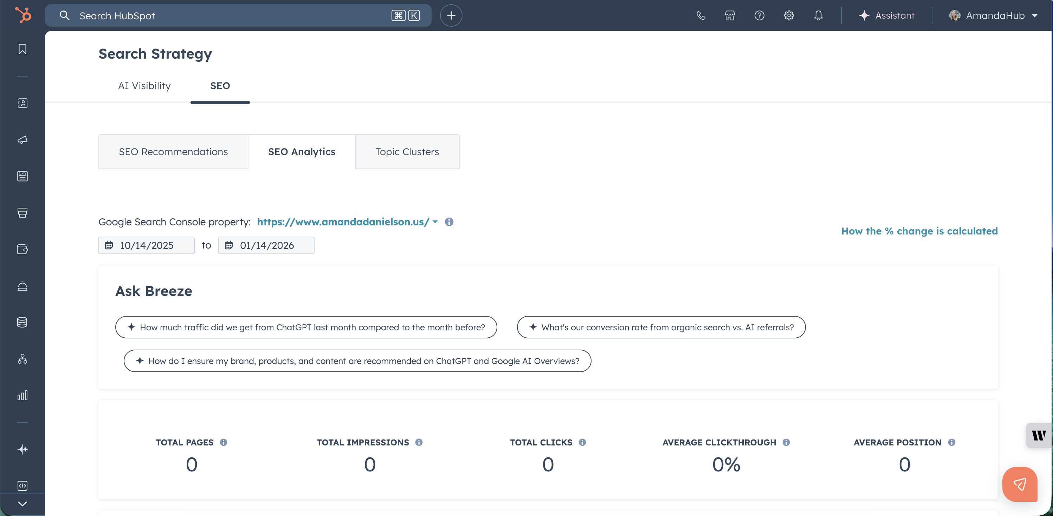Viewport: 1053px width, 516px height.
Task: Expand the sidebar bottom chevron
Action: click(x=22, y=504)
